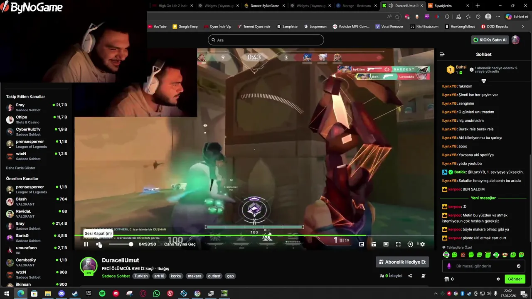This screenshot has width=532, height=299.
Task: Open the DODI Repacks bookmark
Action: point(495,27)
